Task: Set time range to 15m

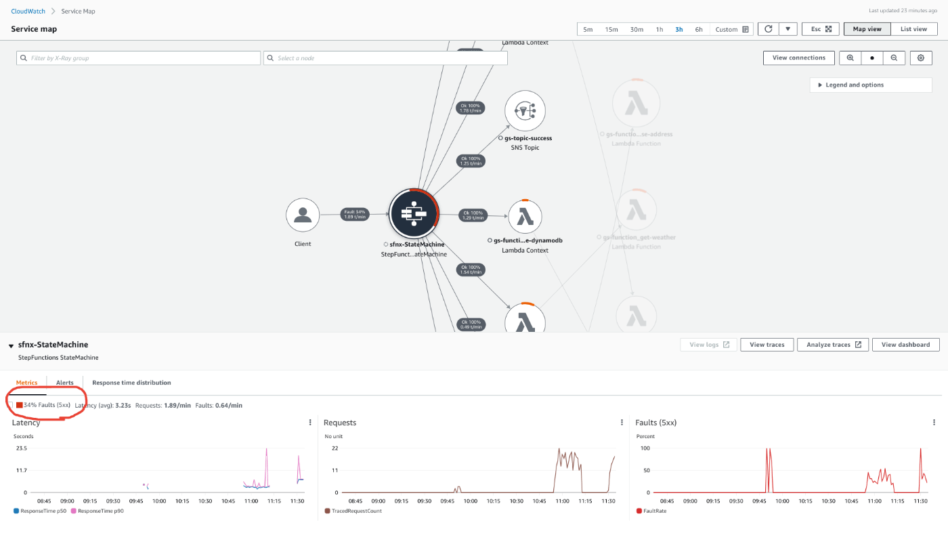Action: click(611, 29)
